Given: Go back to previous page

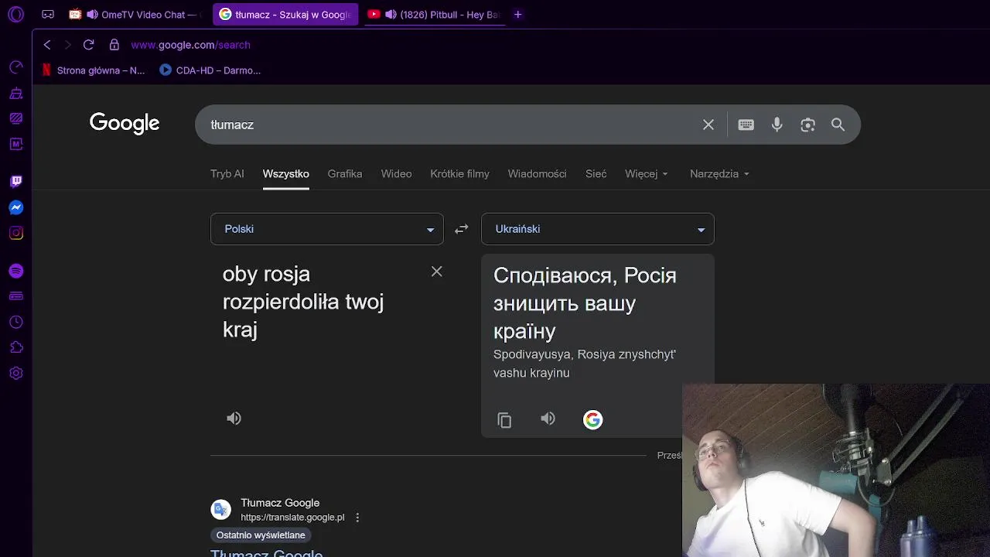Looking at the screenshot, I should pos(47,45).
